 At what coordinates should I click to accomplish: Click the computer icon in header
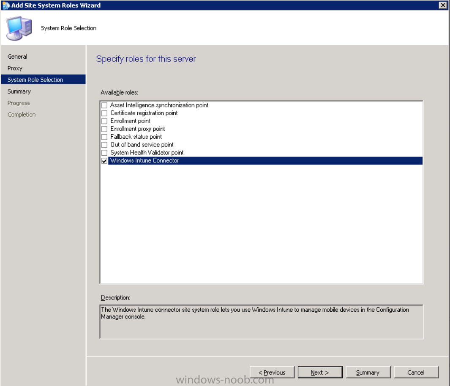(19, 28)
